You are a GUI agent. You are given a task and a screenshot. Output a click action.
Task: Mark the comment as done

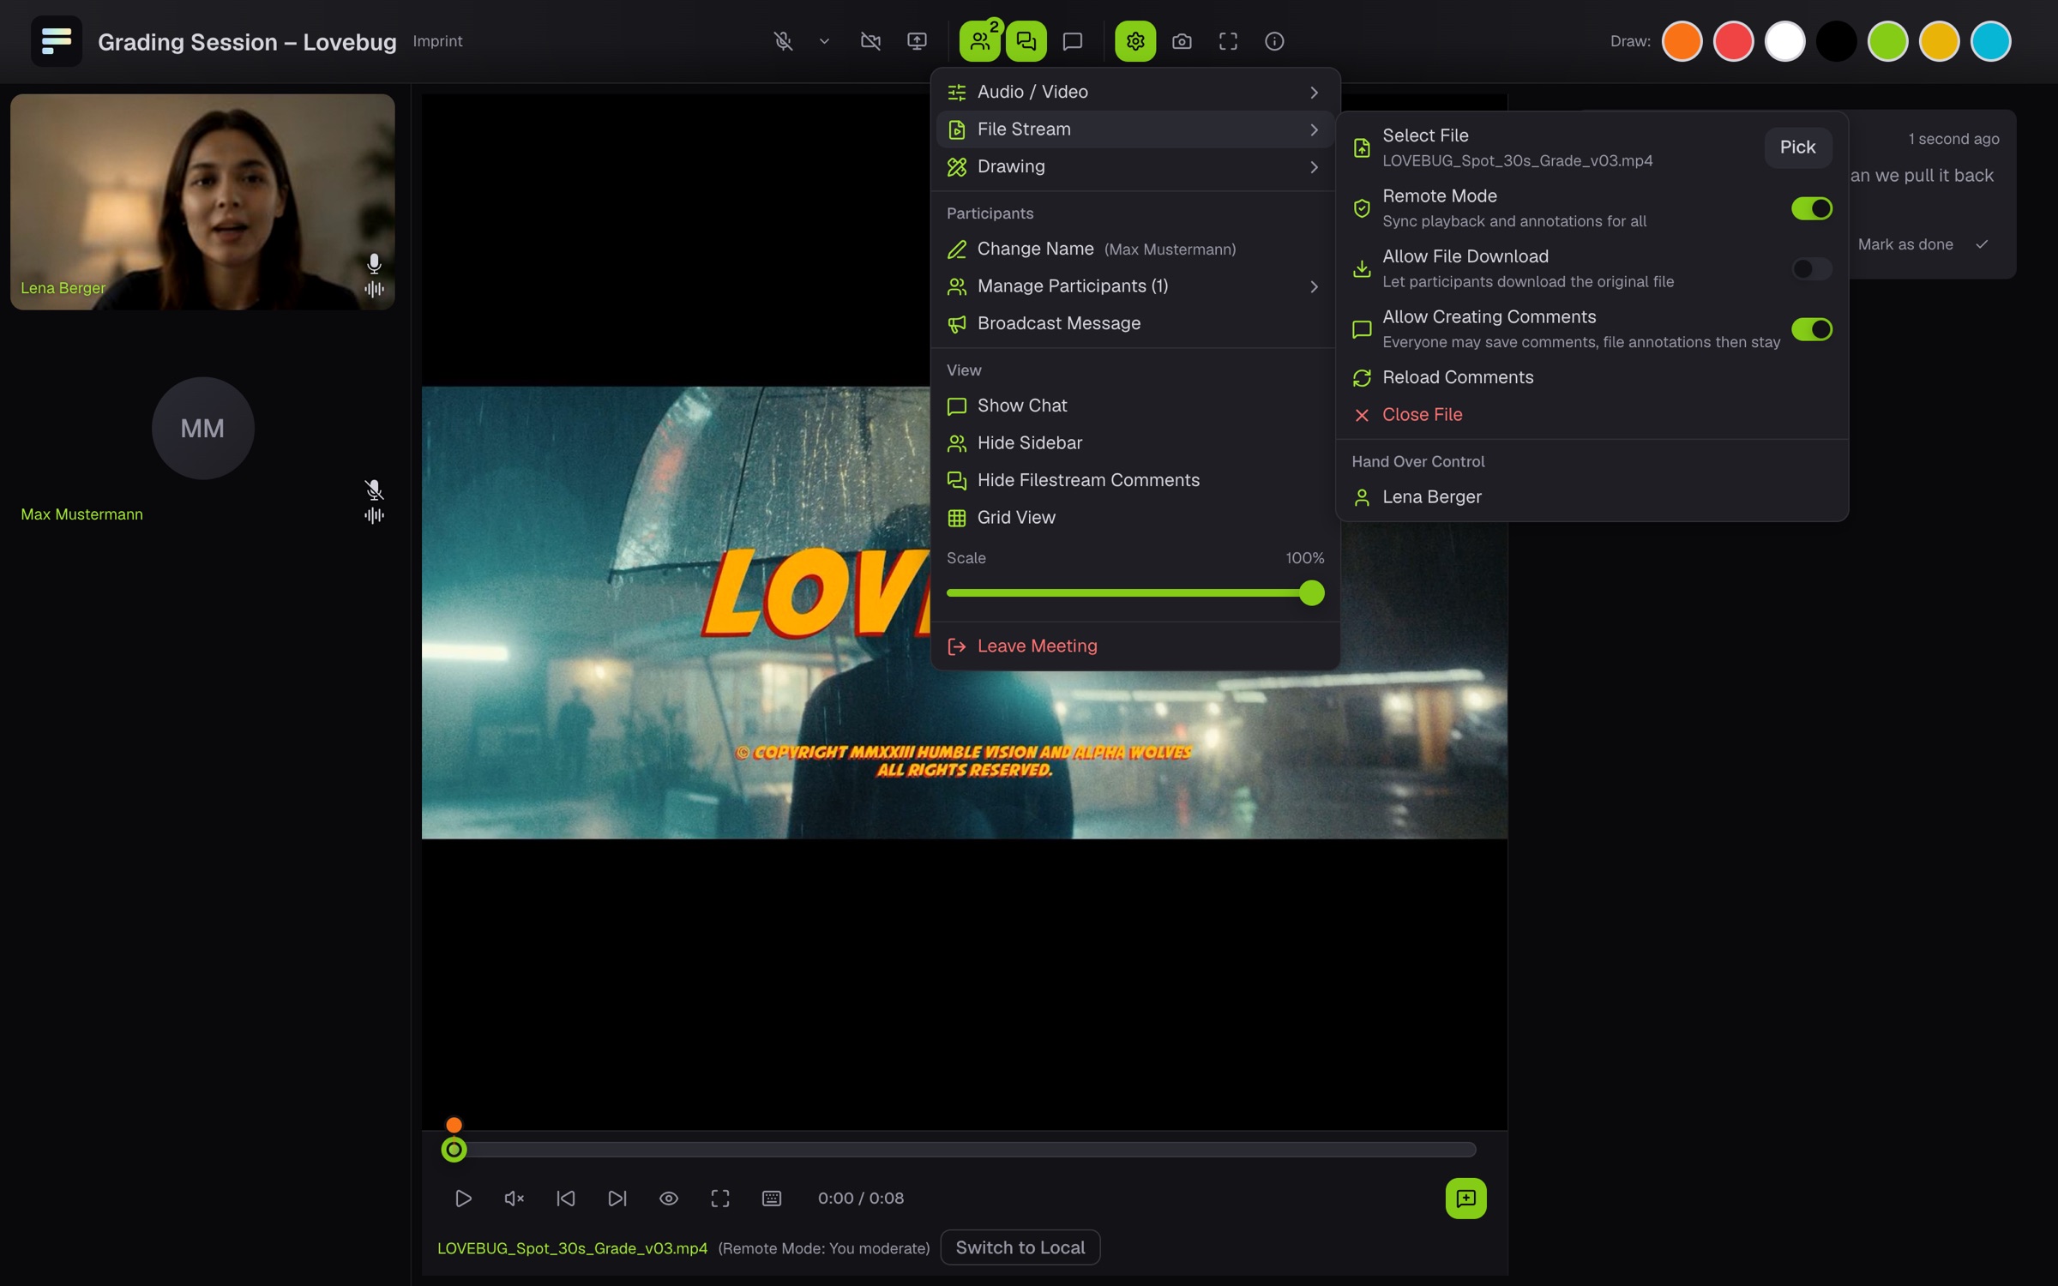(x=1923, y=244)
